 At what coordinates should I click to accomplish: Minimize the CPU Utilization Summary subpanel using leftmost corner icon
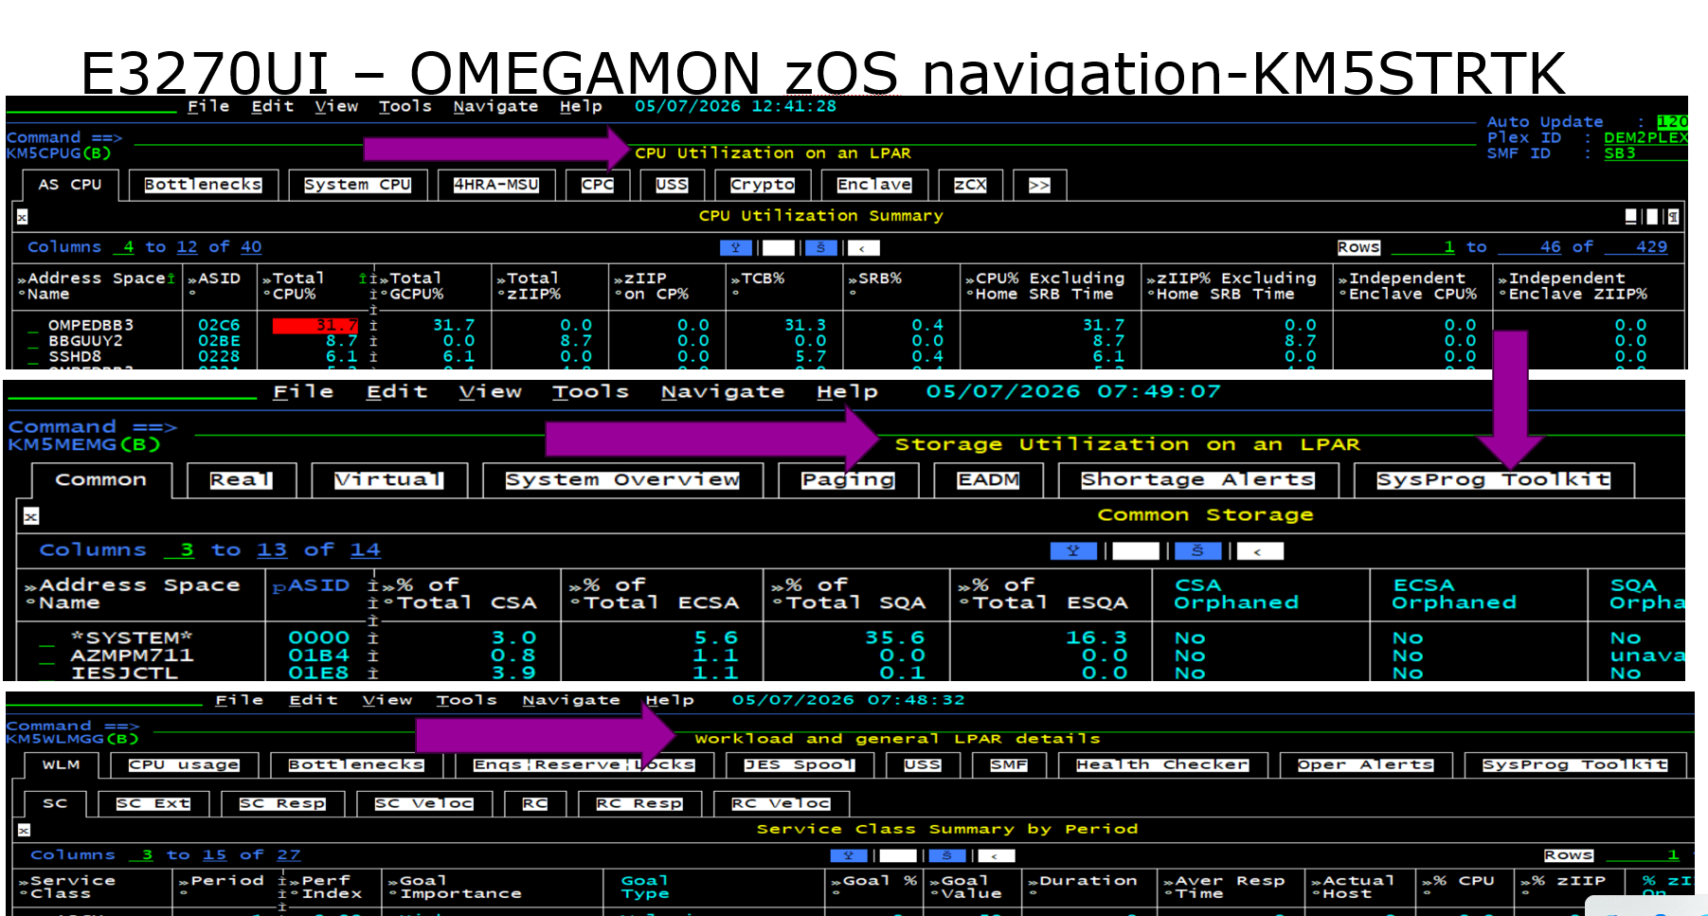point(1631,216)
